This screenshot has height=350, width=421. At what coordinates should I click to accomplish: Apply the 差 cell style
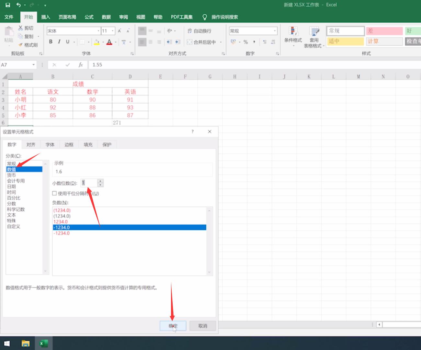point(384,31)
